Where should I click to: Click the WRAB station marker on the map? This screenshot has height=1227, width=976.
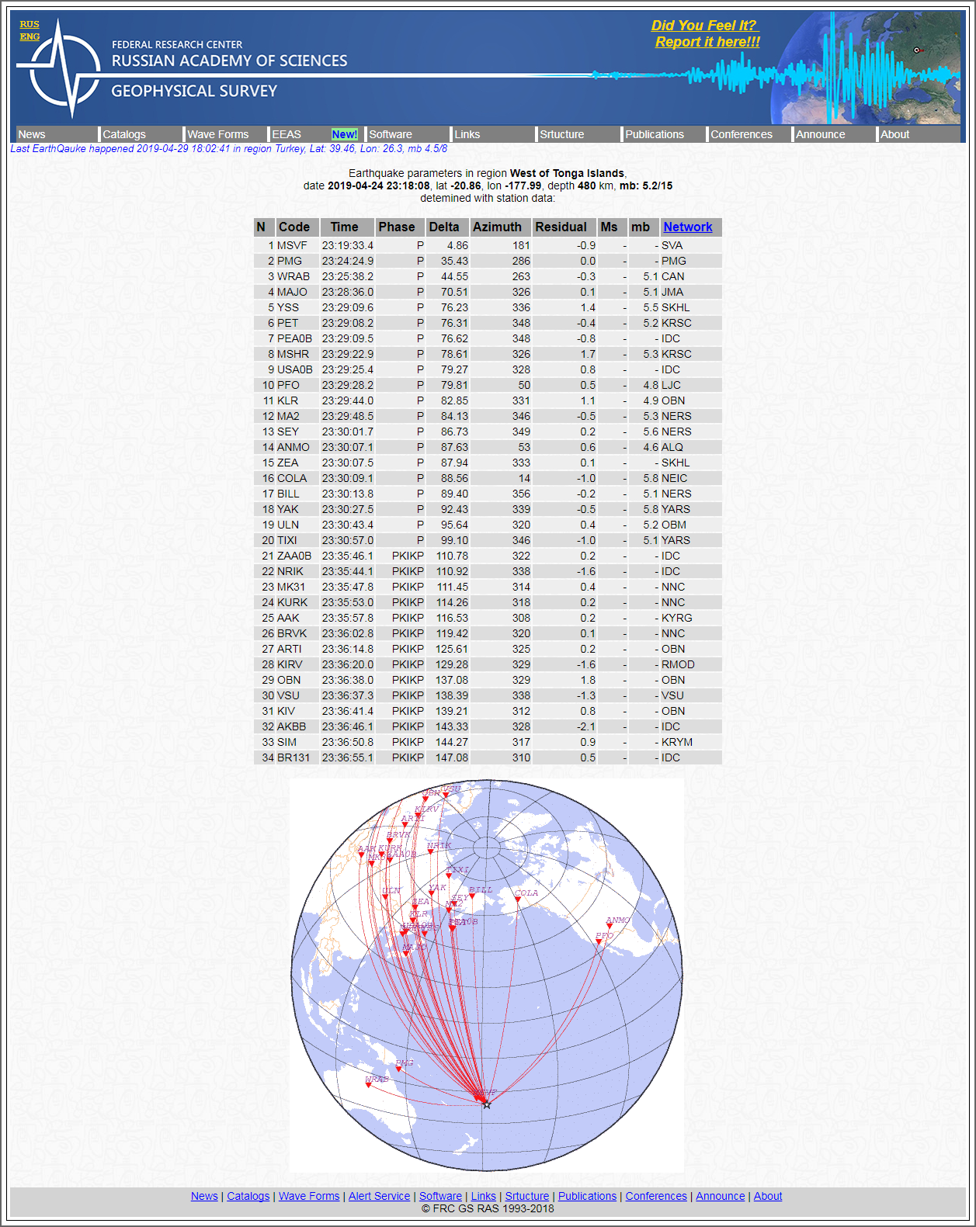(x=369, y=1085)
